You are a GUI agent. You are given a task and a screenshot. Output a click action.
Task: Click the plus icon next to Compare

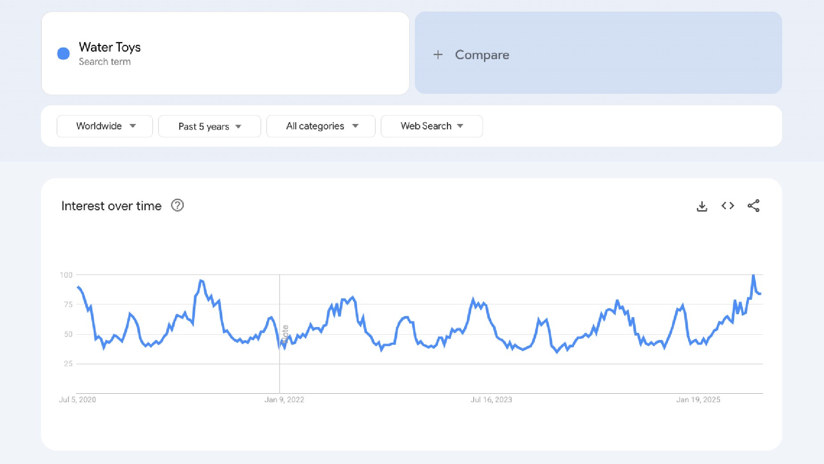click(438, 55)
